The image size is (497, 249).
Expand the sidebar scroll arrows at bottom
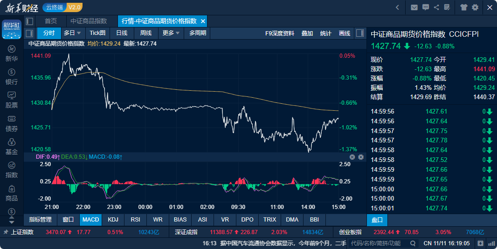[x=11, y=220]
